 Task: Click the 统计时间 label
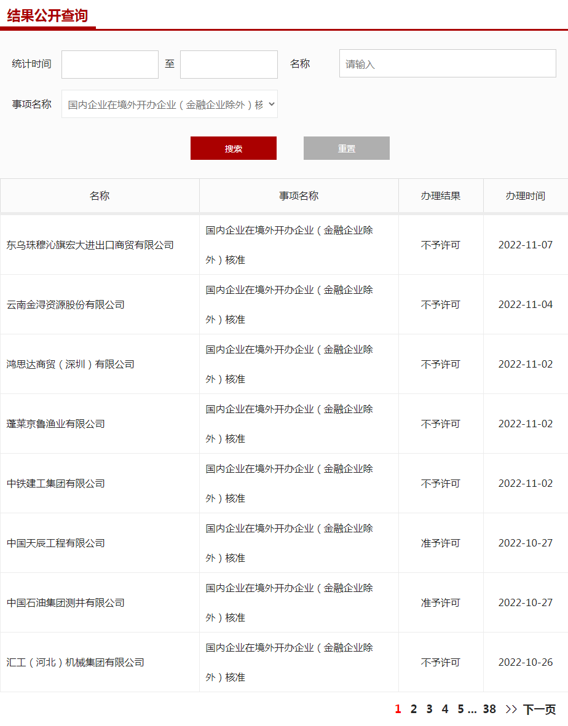pos(31,64)
